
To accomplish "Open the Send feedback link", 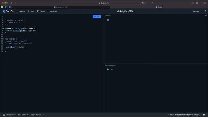I will click(x=23, y=115).
